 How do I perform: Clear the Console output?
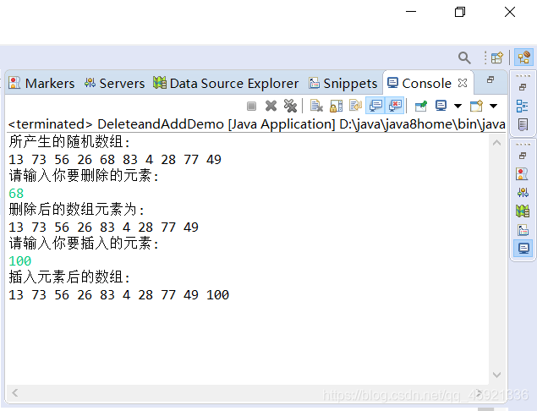pos(316,106)
